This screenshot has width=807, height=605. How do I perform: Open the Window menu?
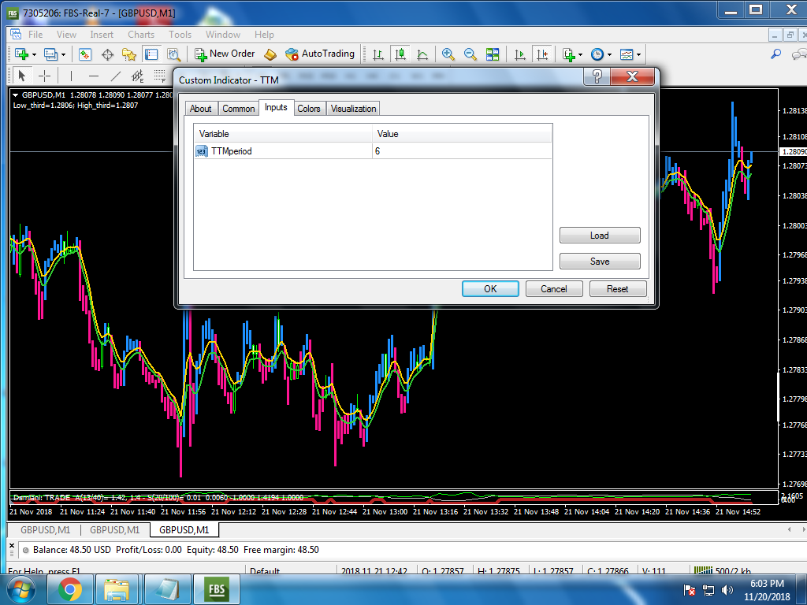[223, 35]
